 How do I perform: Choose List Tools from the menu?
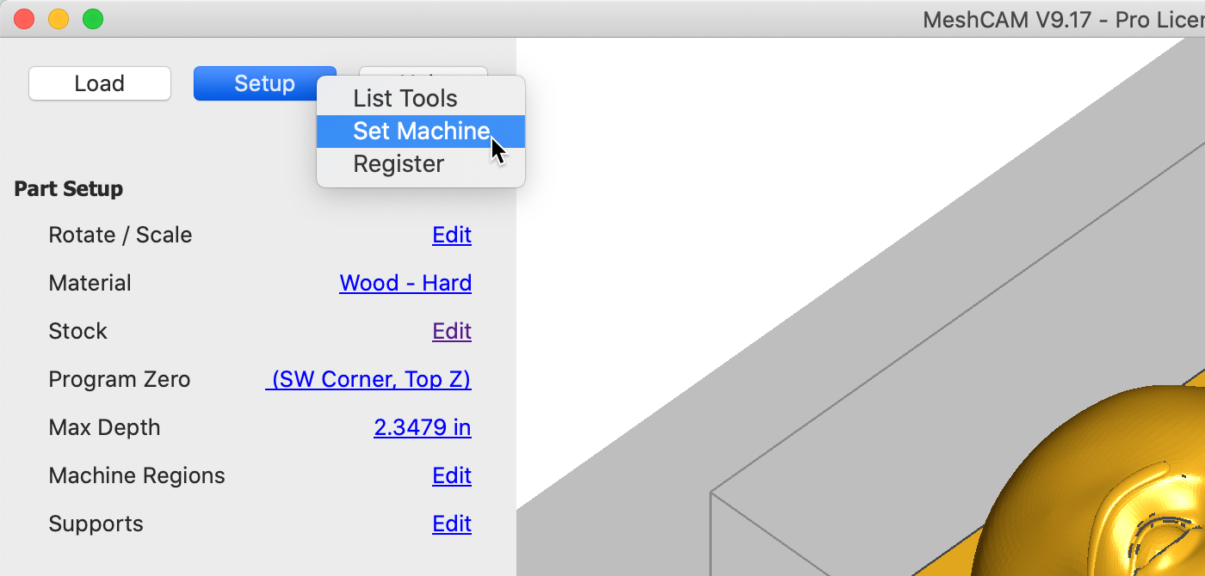420,99
